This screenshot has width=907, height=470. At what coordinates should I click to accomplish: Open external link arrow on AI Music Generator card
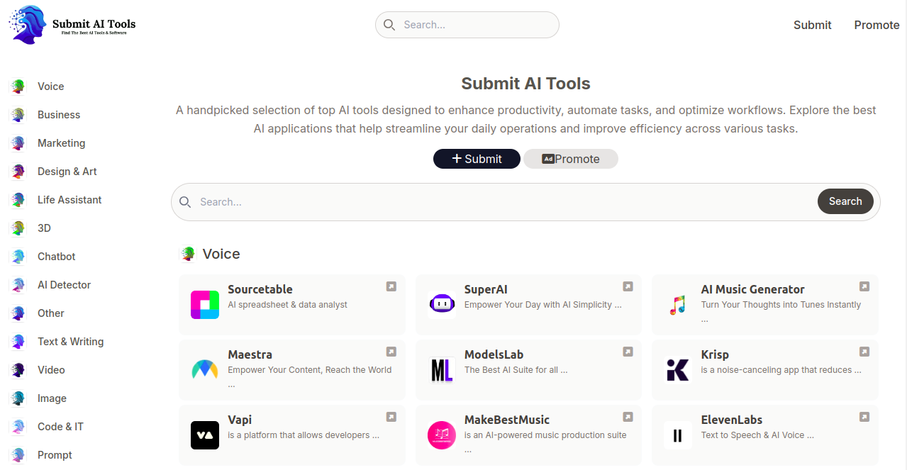click(864, 286)
